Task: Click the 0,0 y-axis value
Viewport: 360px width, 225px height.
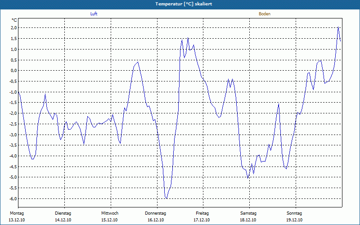Action: pyautogui.click(x=14, y=71)
